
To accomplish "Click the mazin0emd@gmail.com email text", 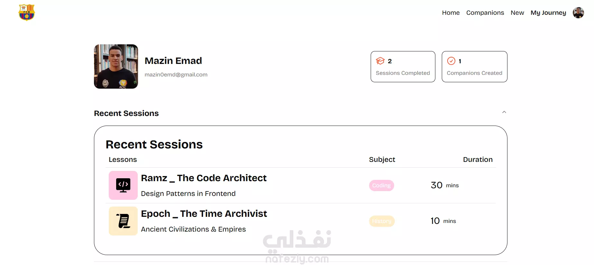I will [176, 75].
